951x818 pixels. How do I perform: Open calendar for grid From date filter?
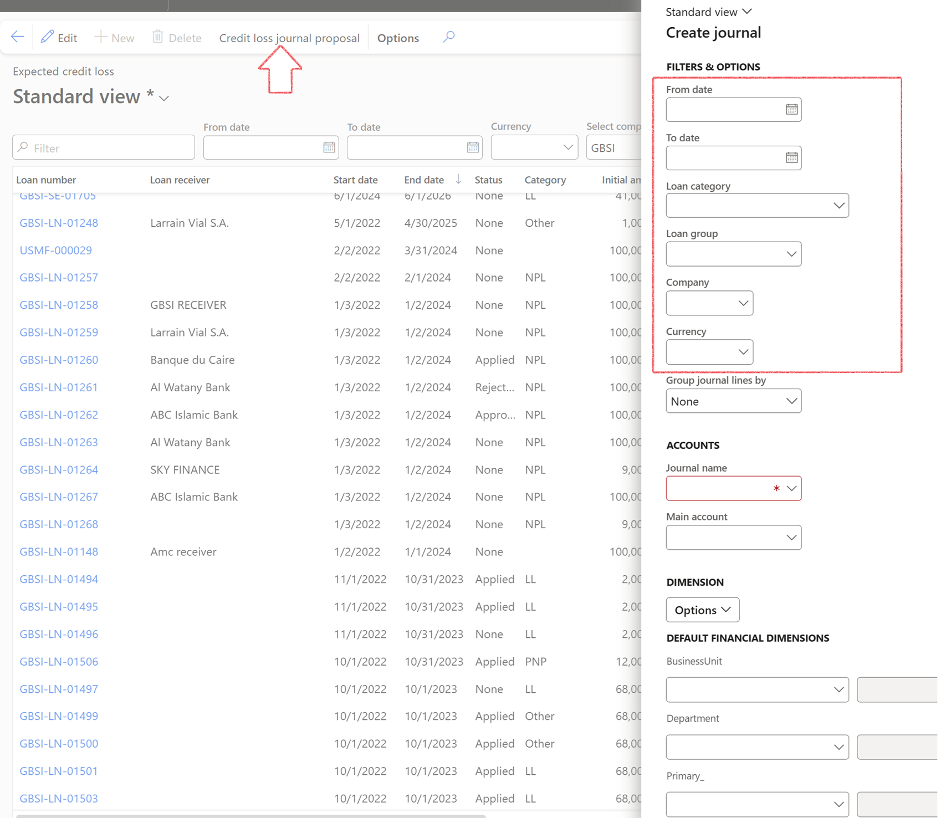329,147
